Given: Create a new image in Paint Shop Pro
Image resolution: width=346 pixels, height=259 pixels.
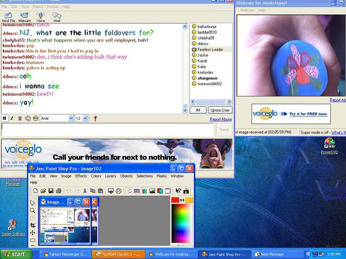Looking at the screenshot, I should click(35, 190).
